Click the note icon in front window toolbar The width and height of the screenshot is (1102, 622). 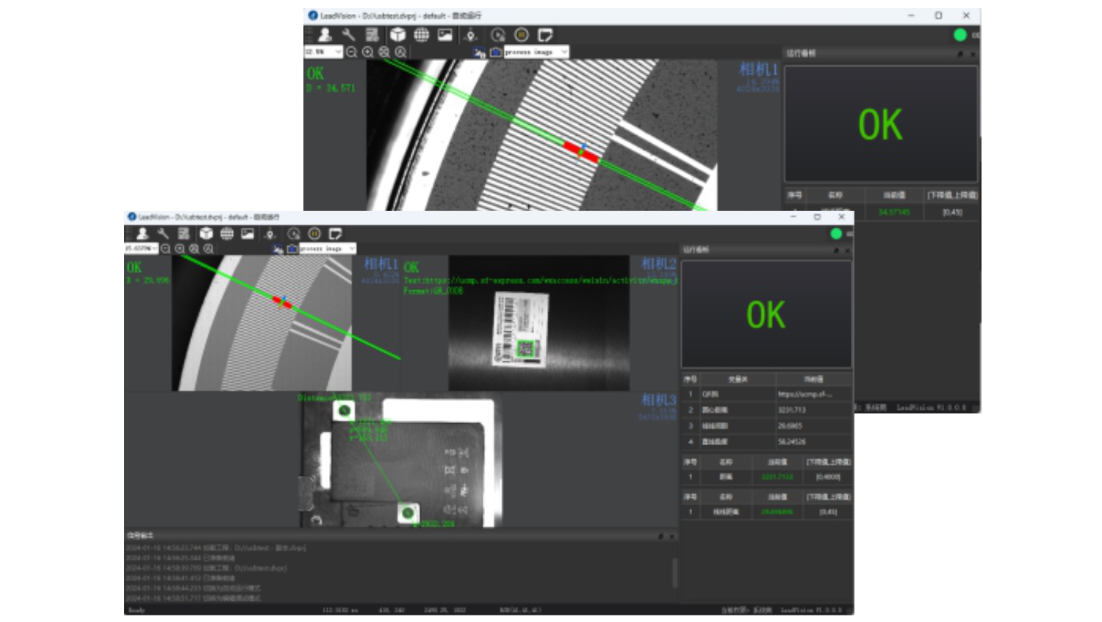coord(336,234)
